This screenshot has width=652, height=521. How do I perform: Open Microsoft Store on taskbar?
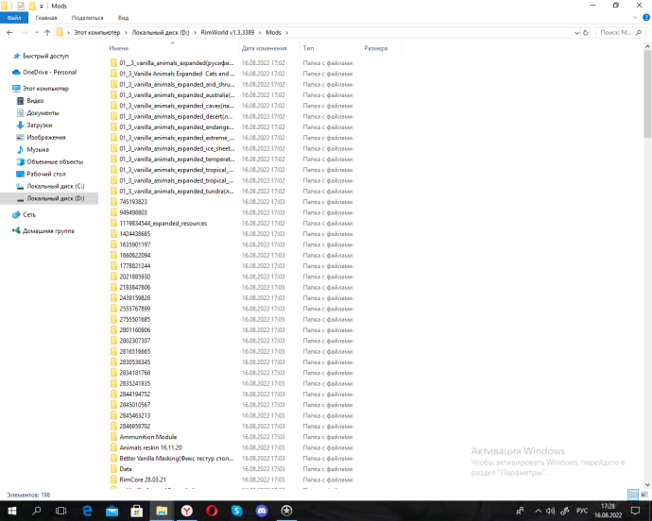(x=137, y=511)
